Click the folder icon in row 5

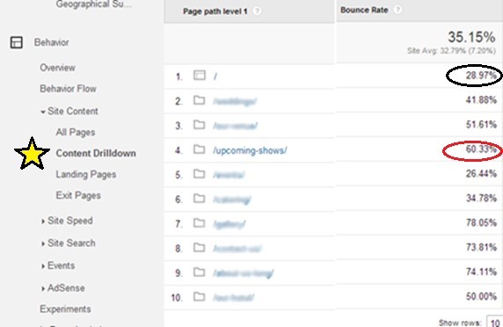pyautogui.click(x=200, y=174)
